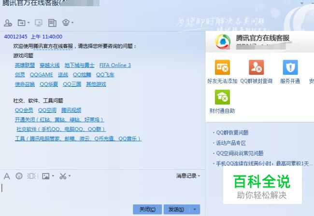Viewport: 314px width, 216px height.
Task: Click in the message input area
Action: 102,193
